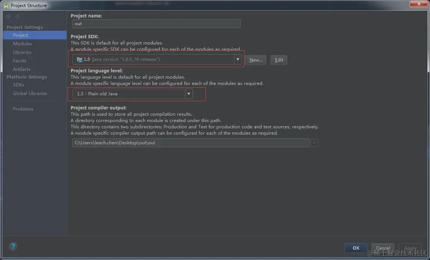Screen dimensions: 430x260
Task: Select Project in the settings sidebar
Action: coord(35,35)
